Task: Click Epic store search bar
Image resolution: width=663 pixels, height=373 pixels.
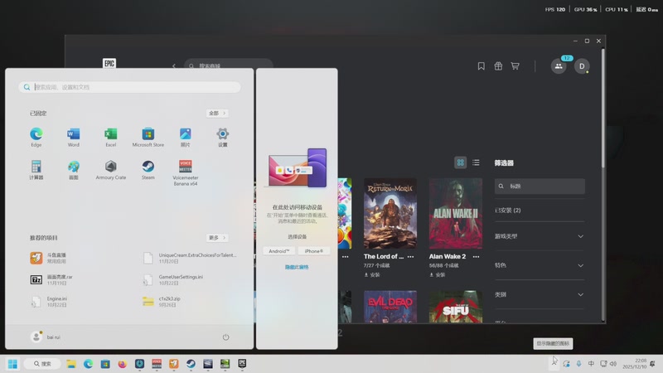Action: 229,65
